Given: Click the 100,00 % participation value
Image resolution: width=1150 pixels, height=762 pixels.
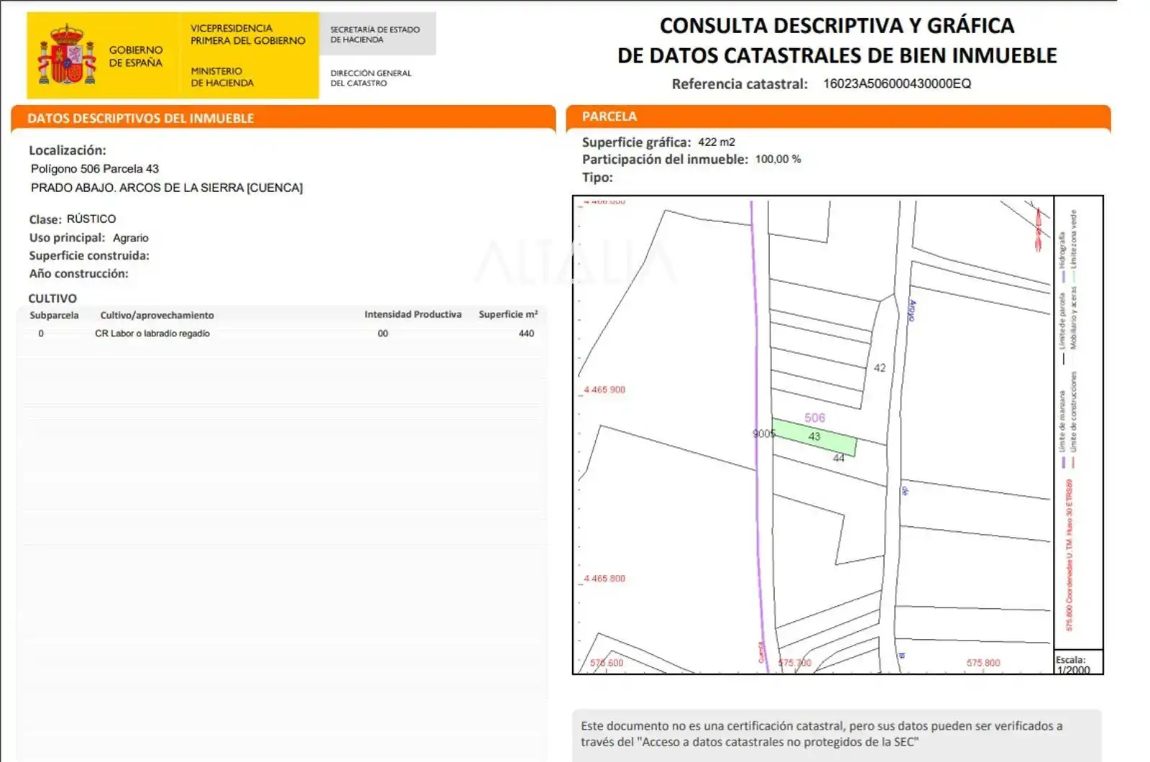Looking at the screenshot, I should point(778,160).
